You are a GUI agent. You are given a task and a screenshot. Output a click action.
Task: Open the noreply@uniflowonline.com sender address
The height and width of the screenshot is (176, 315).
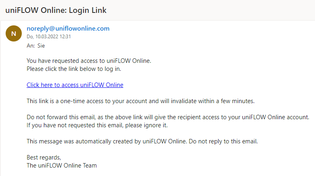point(68,28)
